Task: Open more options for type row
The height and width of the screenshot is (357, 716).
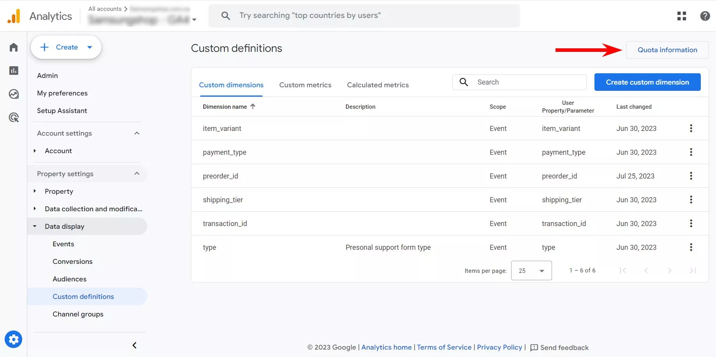Action: click(691, 247)
